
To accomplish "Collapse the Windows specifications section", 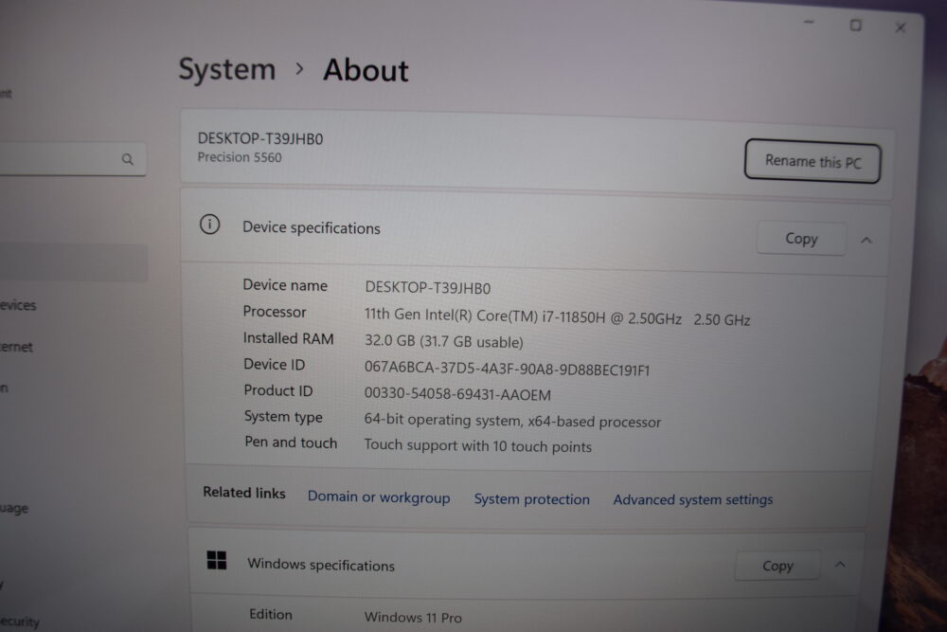I will point(840,565).
